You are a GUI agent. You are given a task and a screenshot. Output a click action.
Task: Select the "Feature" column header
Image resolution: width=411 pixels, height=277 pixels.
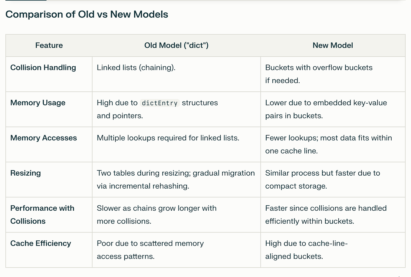tap(49, 45)
